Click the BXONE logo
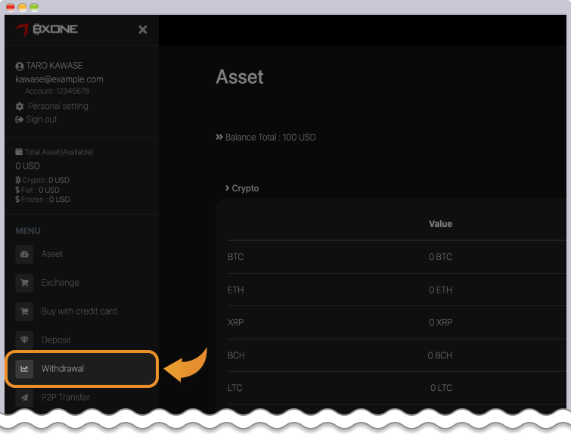Screen dimensions: 571x437 click(x=47, y=29)
